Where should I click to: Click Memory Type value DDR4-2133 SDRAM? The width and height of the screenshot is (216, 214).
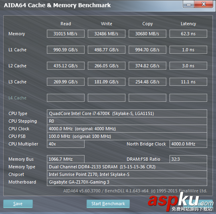click(127, 167)
